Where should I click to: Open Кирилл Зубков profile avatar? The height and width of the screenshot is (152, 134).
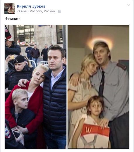coord(10,8)
